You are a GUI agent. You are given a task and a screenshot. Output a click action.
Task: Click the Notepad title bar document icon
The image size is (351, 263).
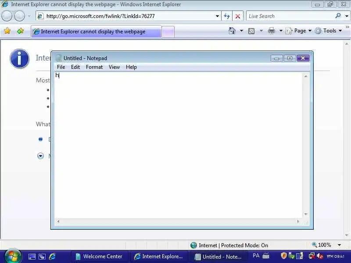(58, 58)
